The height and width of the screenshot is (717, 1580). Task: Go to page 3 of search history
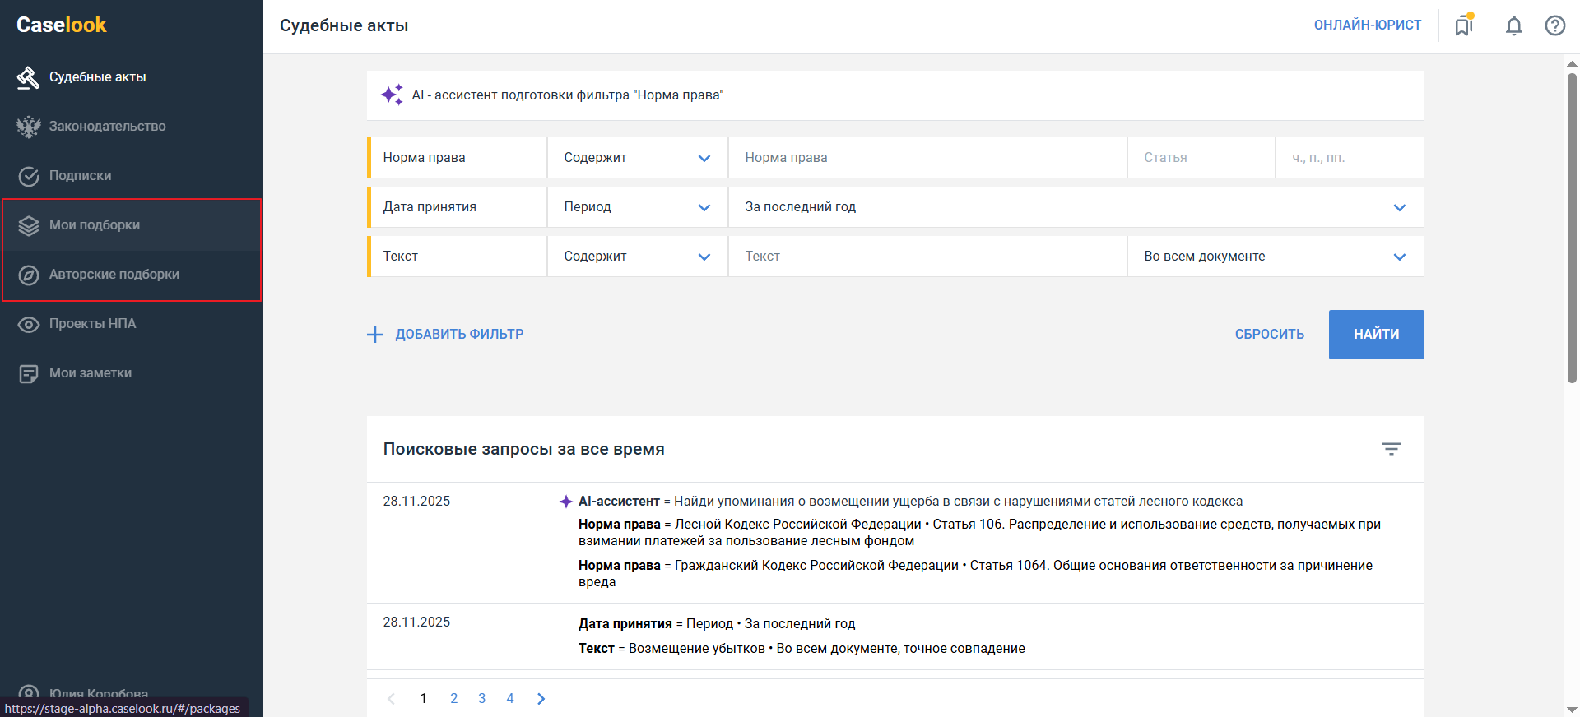(482, 699)
